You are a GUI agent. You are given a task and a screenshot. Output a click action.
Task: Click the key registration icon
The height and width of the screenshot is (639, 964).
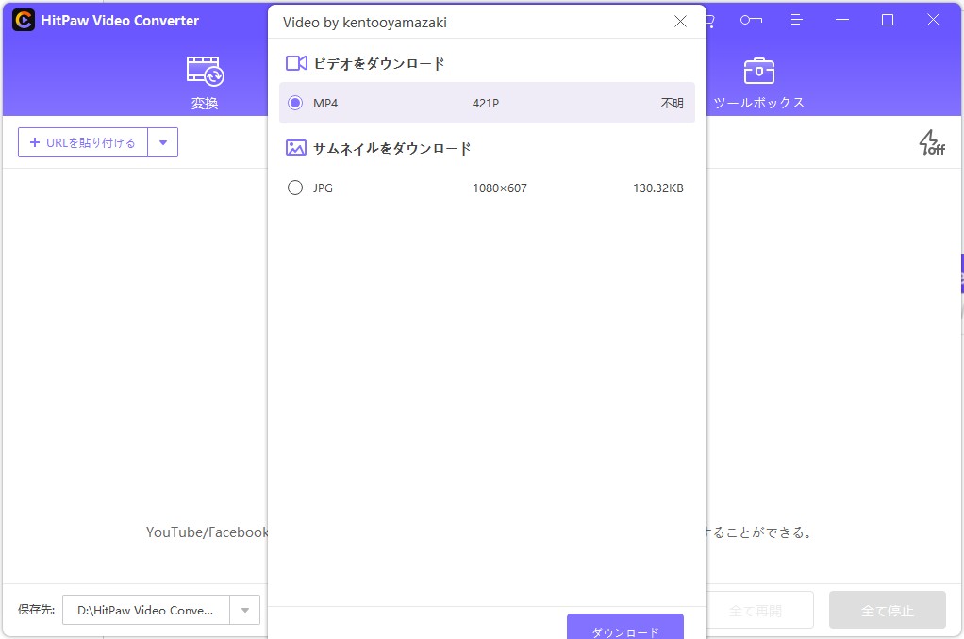pos(751,21)
